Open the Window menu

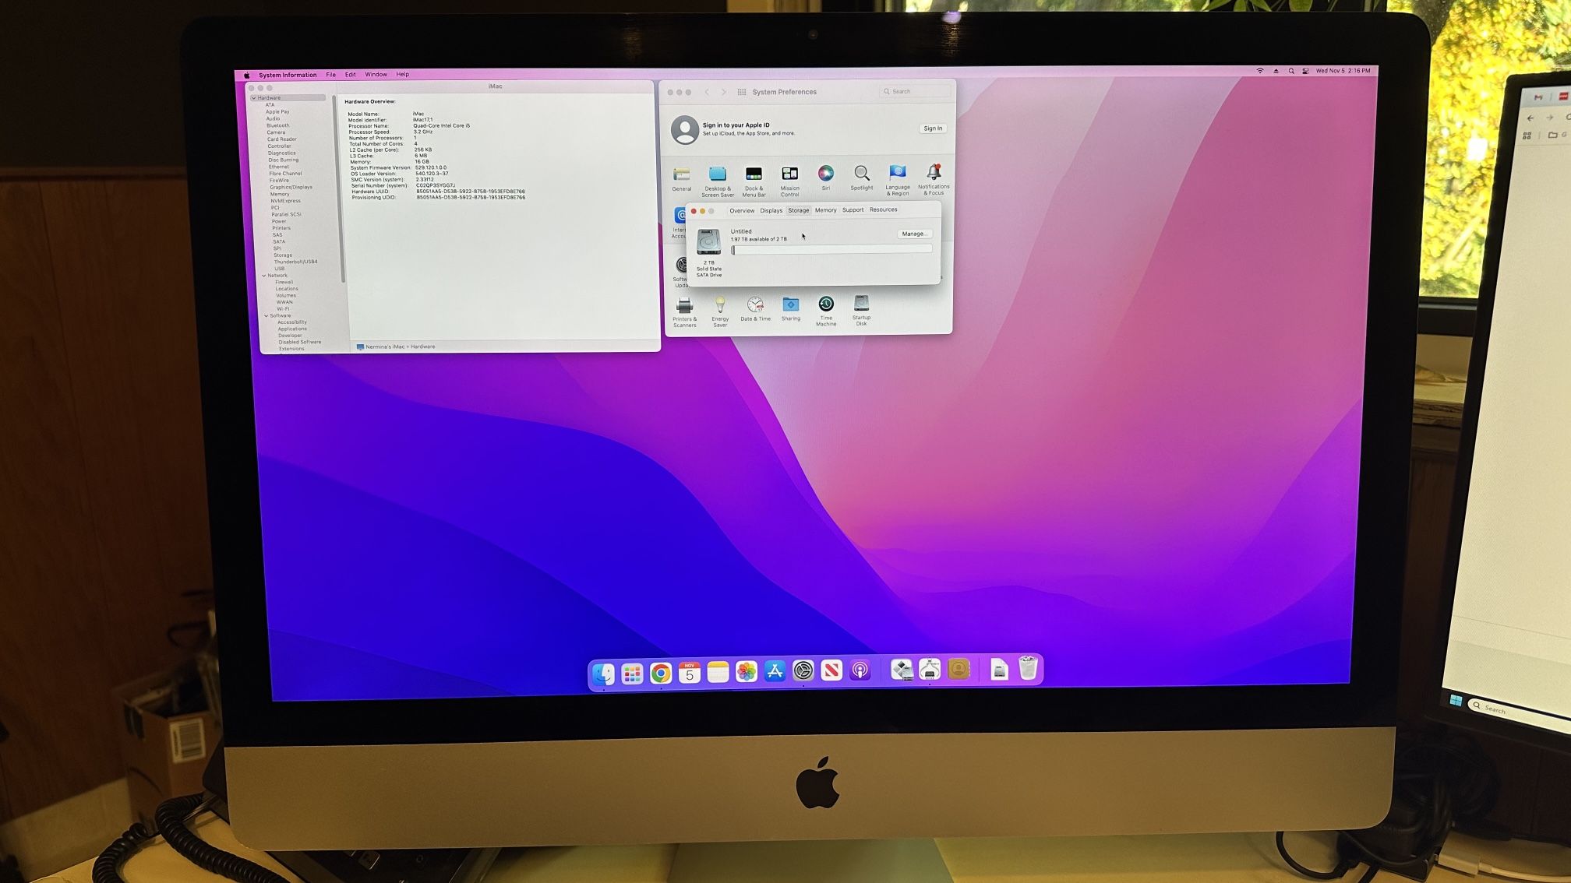click(x=376, y=75)
